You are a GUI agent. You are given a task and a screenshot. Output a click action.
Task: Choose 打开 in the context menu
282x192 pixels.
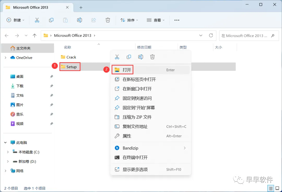151,70
